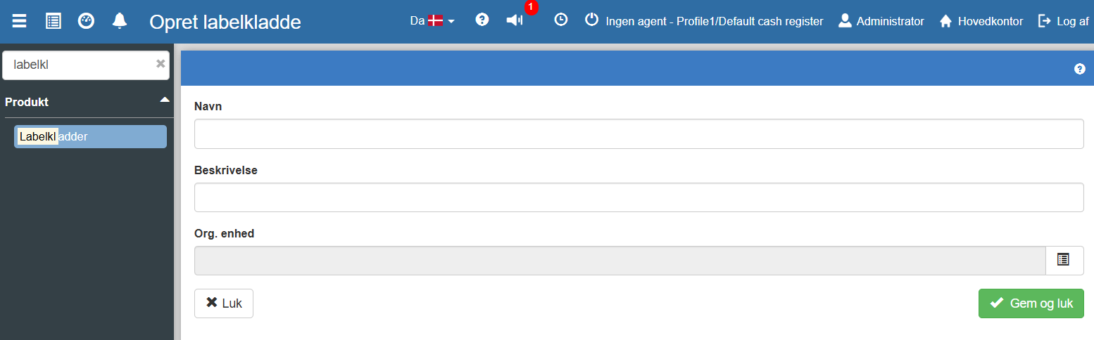
Task: Open the hamburger main menu
Action: tap(20, 21)
